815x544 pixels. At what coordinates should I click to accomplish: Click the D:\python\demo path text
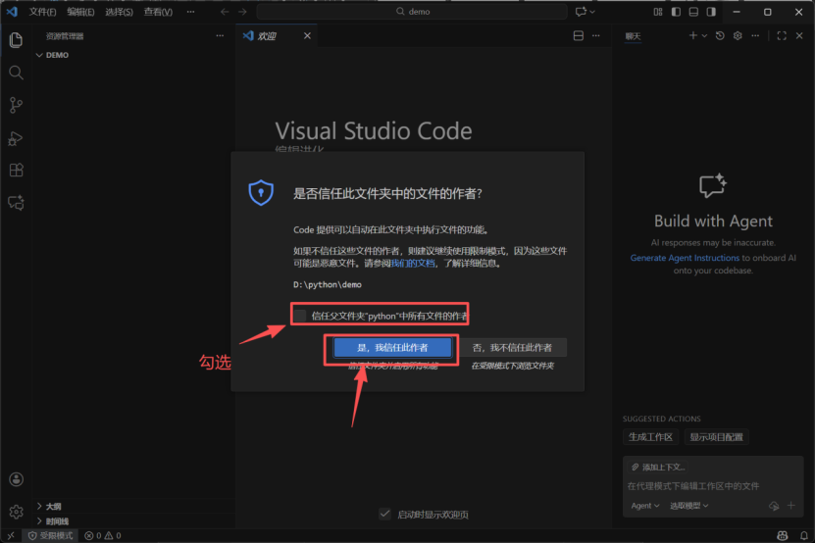(x=328, y=284)
